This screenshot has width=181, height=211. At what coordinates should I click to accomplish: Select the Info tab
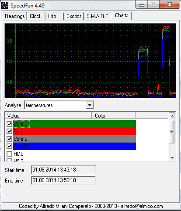[54, 16]
